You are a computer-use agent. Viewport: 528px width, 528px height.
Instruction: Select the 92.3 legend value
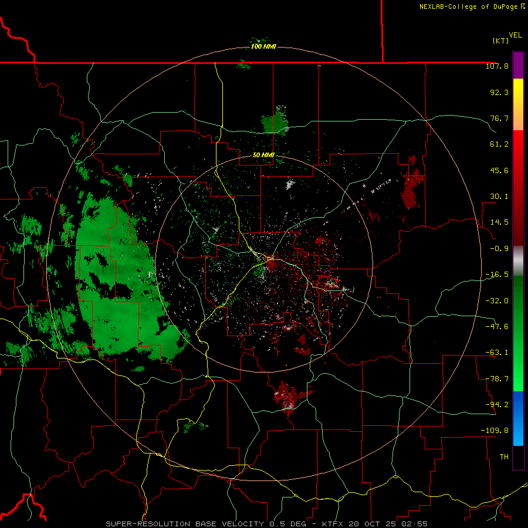pos(499,92)
